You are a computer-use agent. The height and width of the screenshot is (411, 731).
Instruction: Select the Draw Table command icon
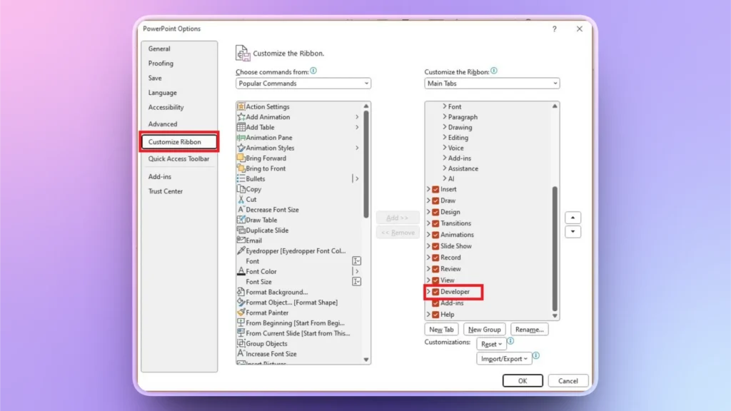point(243,220)
